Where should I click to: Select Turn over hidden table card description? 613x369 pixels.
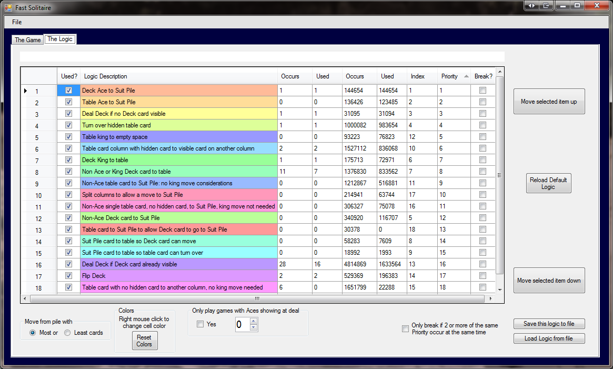pos(179,125)
